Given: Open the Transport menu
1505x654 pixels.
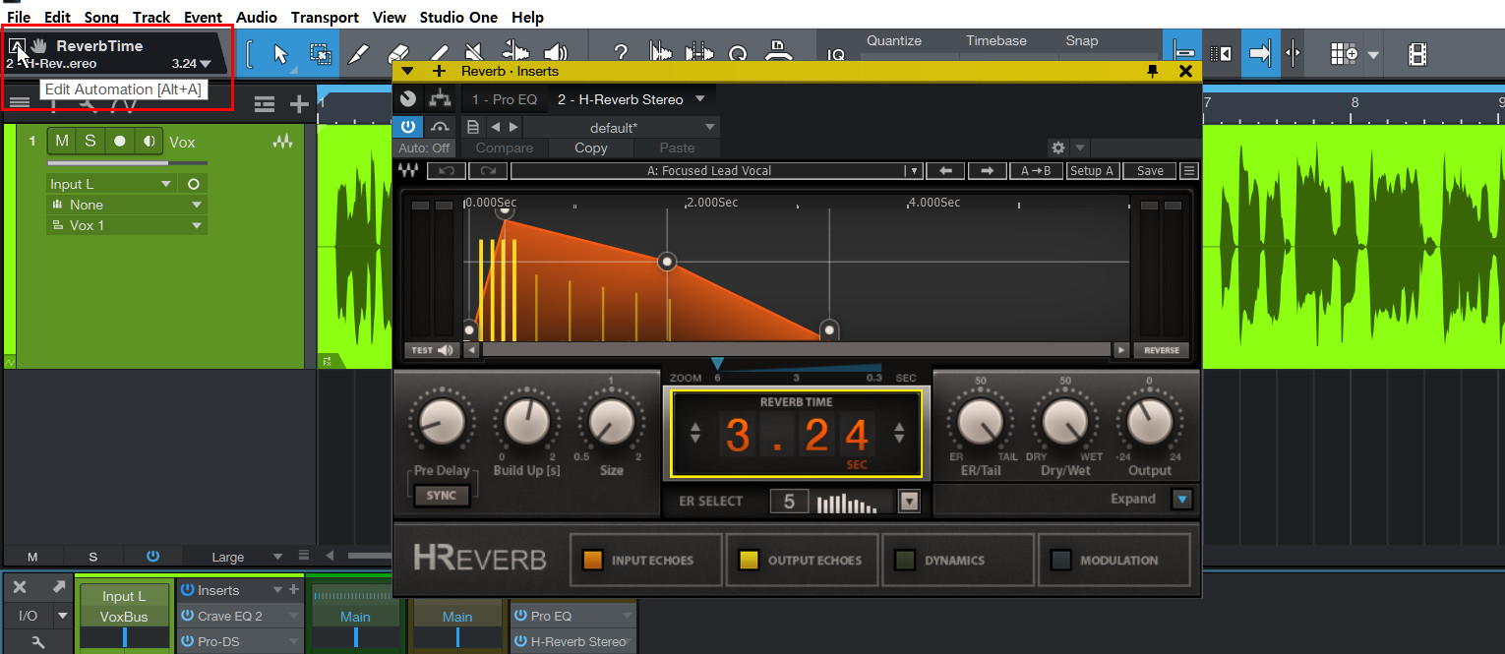Looking at the screenshot, I should (x=325, y=18).
